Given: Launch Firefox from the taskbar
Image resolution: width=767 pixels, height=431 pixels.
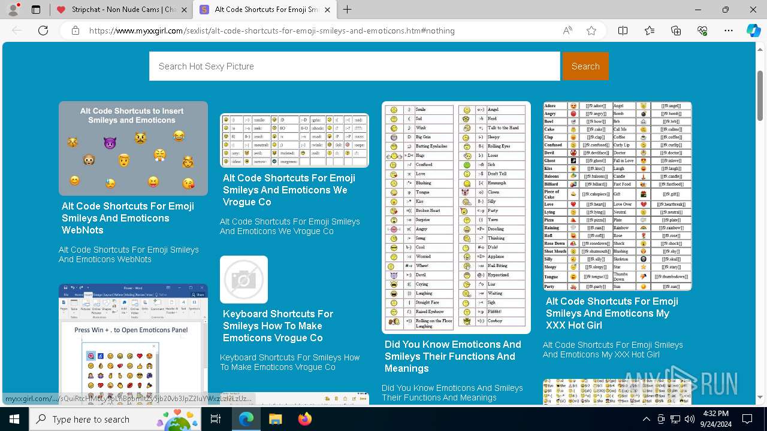Looking at the screenshot, I should [304, 419].
